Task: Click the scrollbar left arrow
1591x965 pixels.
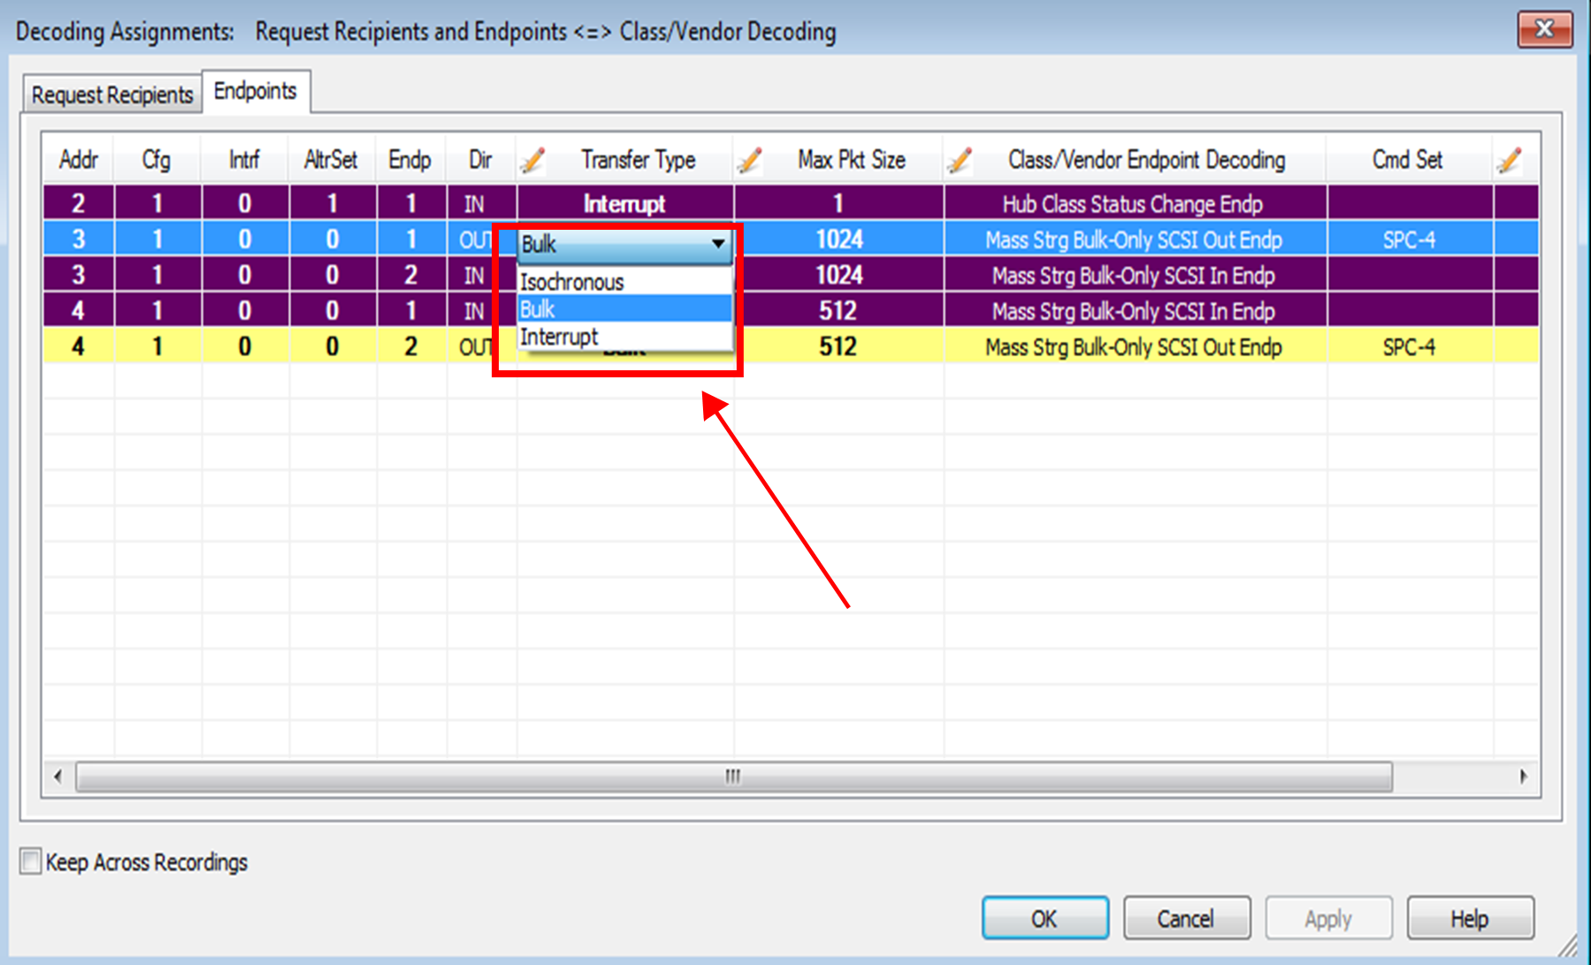Action: coord(58,777)
